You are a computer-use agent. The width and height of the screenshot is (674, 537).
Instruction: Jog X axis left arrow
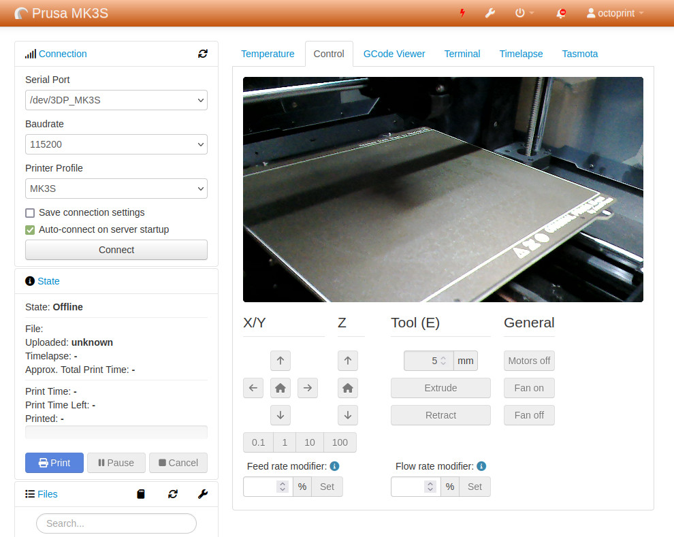pos(253,388)
